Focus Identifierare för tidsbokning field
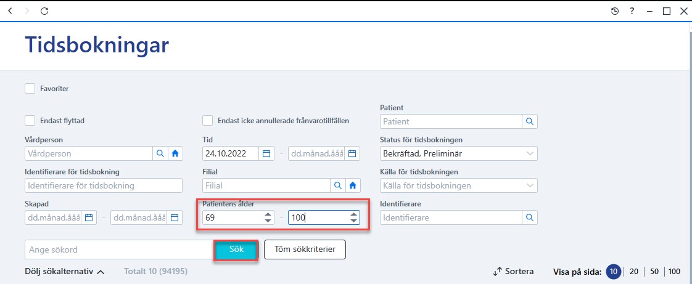 pos(104,185)
